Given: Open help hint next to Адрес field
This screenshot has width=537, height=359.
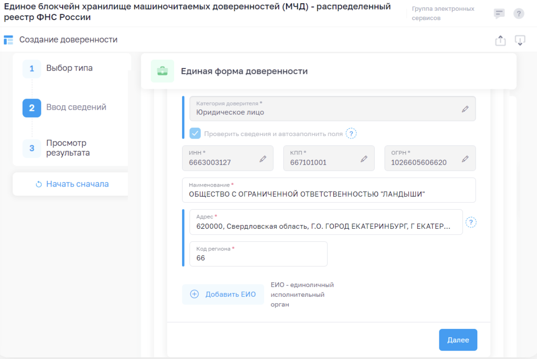Looking at the screenshot, I should [471, 222].
